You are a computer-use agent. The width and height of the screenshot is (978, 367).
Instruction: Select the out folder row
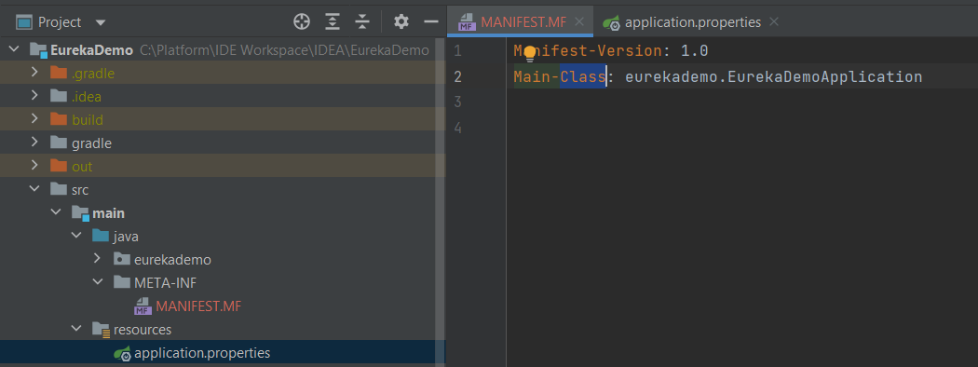[223, 166]
